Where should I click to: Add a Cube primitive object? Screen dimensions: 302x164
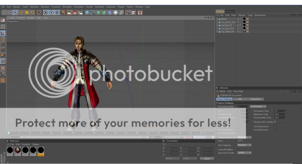tap(87, 12)
